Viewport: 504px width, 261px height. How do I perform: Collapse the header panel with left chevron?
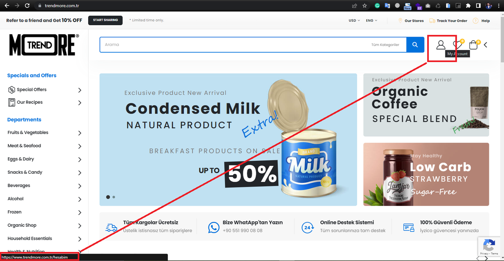point(485,45)
